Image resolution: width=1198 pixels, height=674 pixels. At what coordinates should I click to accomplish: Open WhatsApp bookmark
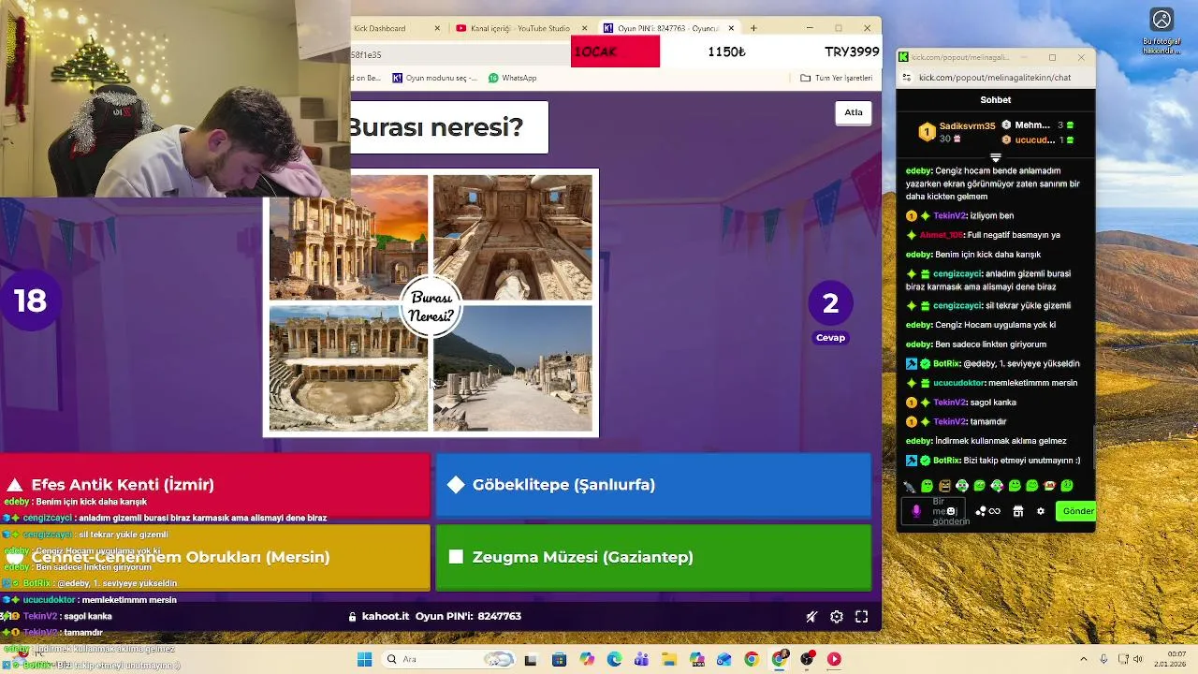tap(512, 78)
